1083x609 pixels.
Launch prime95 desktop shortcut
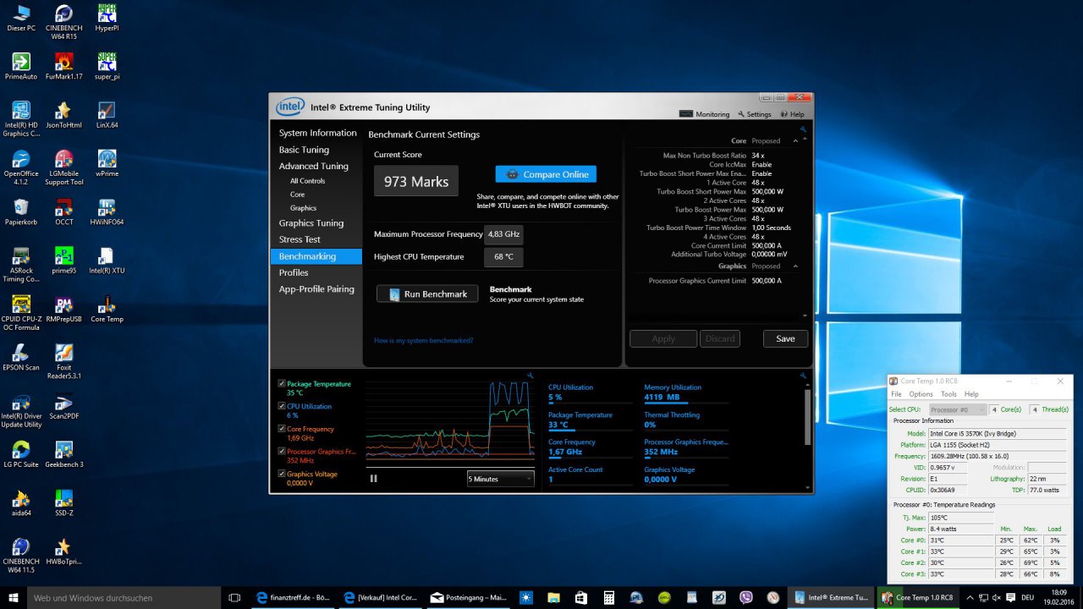(63, 261)
